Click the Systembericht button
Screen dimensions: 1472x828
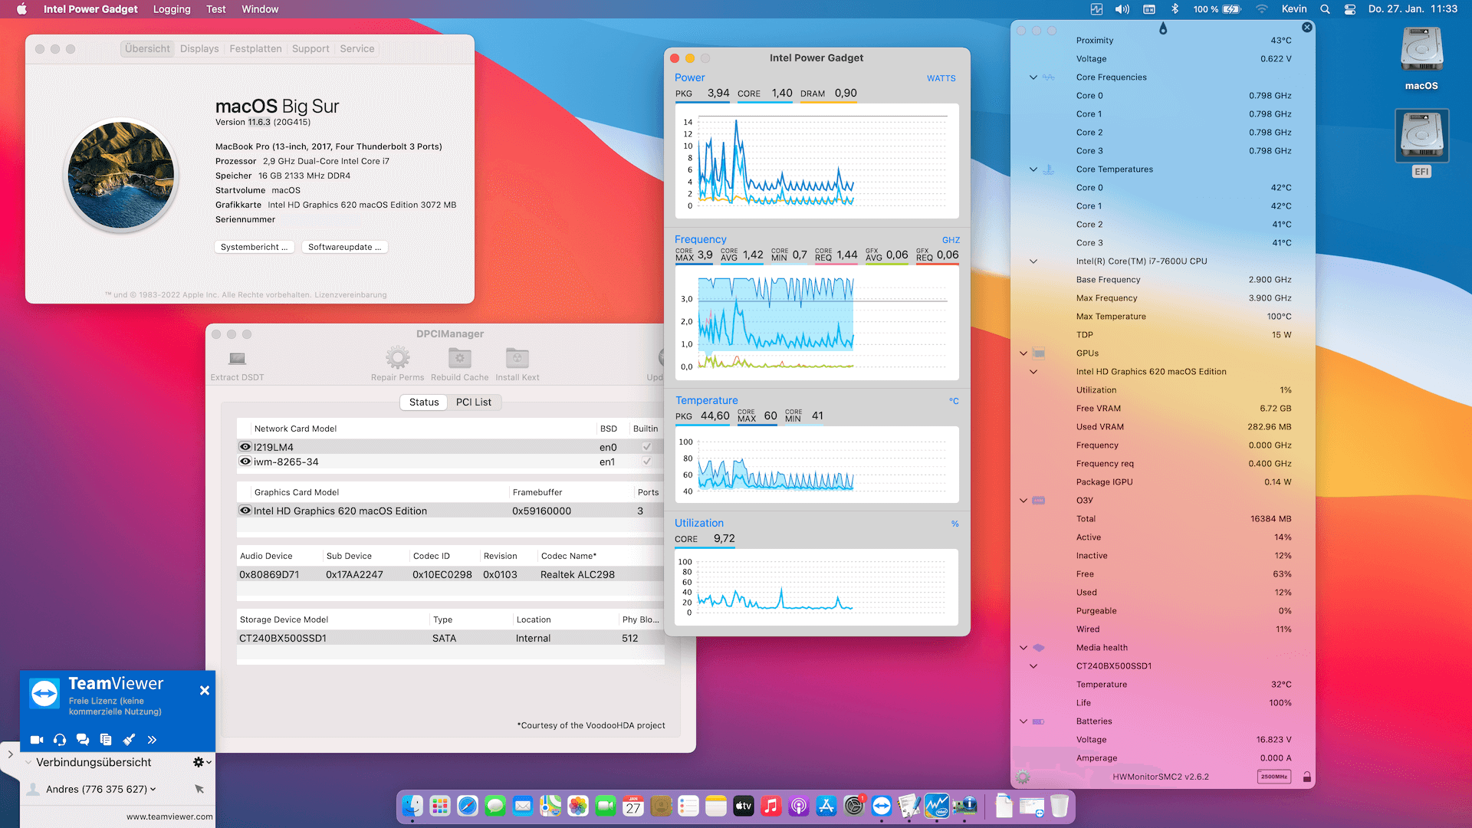pos(254,247)
